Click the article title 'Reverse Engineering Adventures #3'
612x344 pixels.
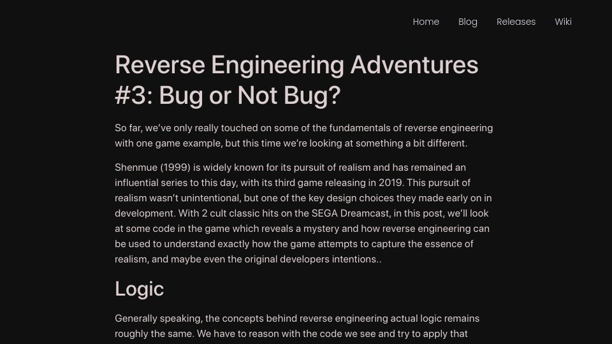coord(296,80)
